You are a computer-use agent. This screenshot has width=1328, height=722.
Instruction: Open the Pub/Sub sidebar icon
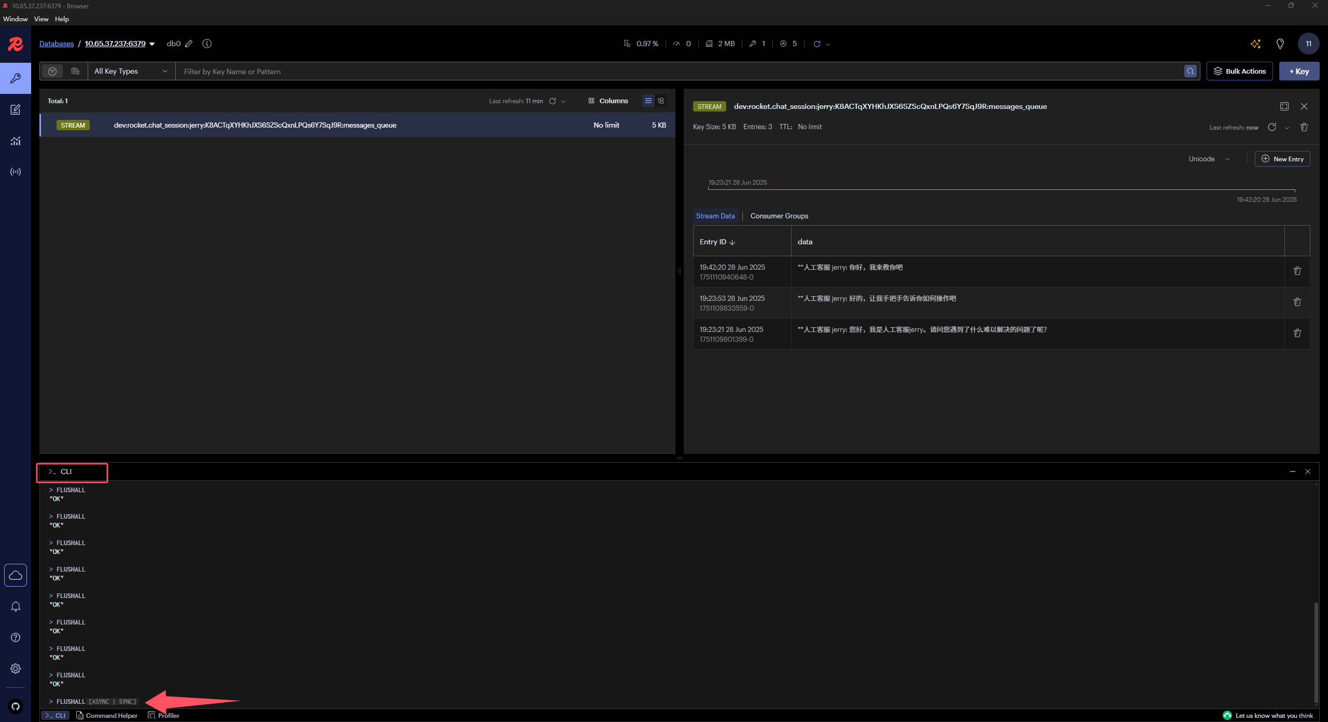point(16,172)
